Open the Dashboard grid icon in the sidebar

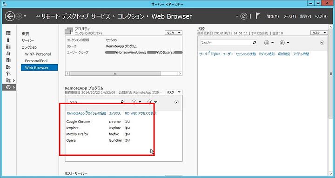8,33
